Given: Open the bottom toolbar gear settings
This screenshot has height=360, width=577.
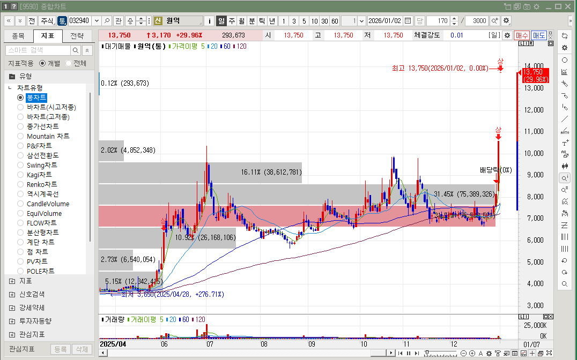Looking at the screenshot, I should (x=489, y=354).
